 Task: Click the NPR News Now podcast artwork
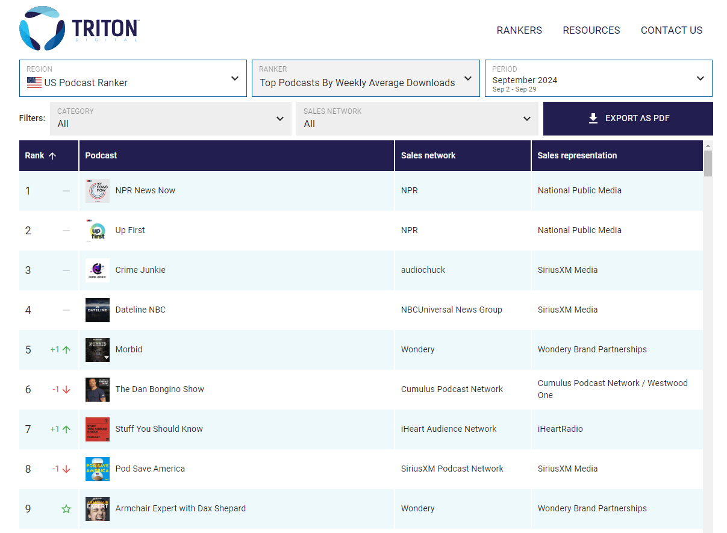(x=97, y=191)
